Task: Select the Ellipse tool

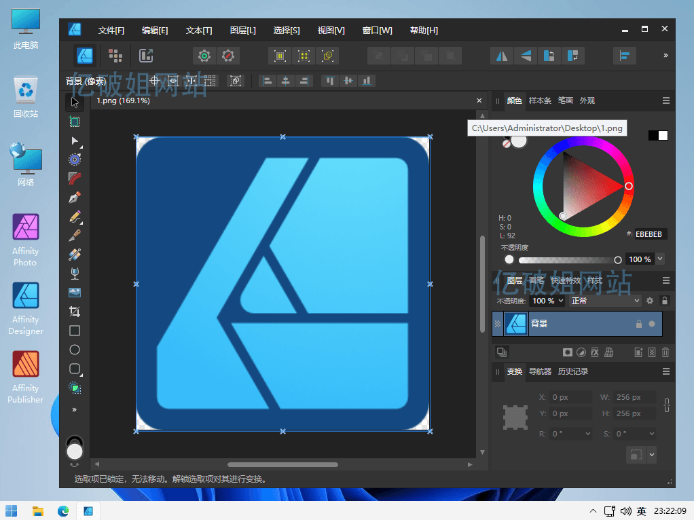Action: pyautogui.click(x=75, y=350)
